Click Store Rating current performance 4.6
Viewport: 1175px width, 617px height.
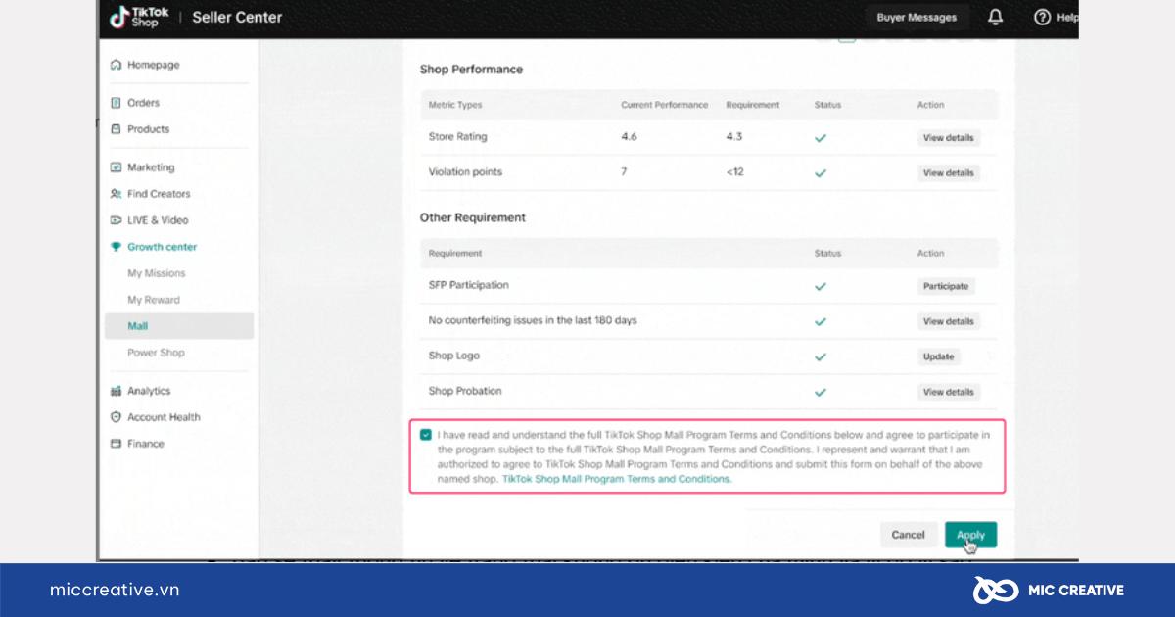pos(629,137)
